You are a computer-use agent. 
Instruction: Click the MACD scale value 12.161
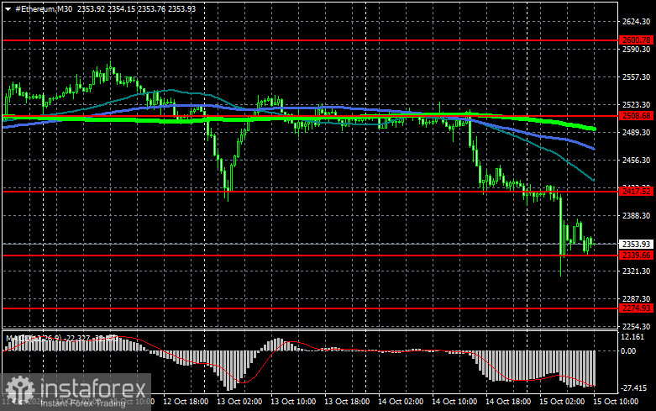pyautogui.click(x=632, y=337)
